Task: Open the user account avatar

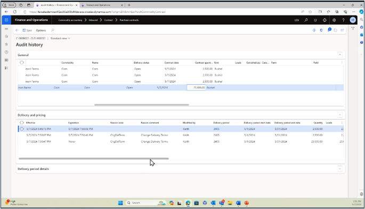Action: pyautogui.click(x=353, y=20)
